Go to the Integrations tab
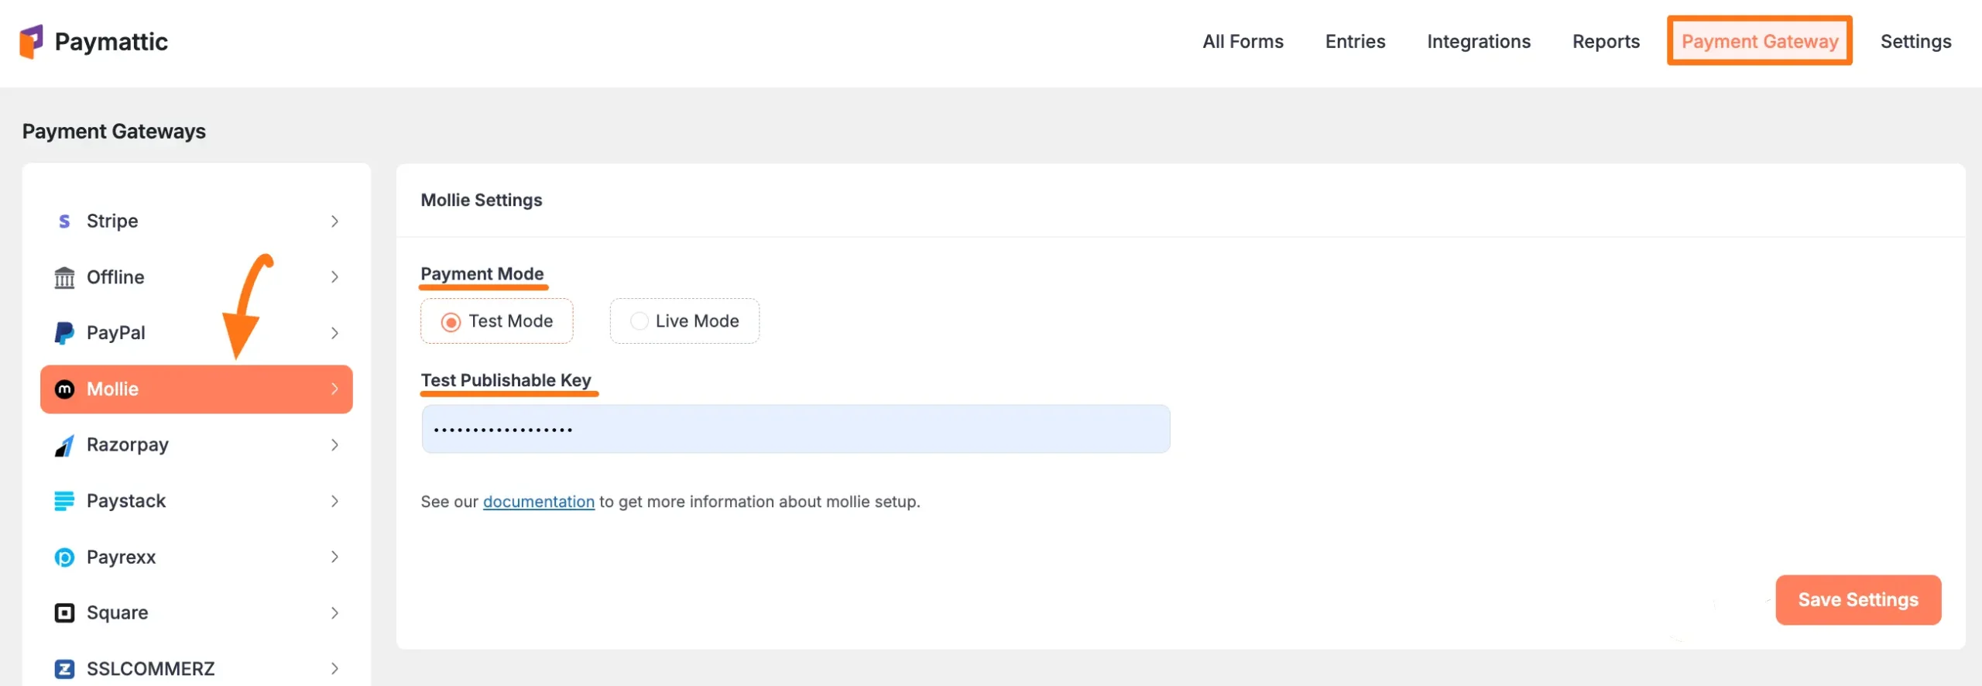Image resolution: width=1982 pixels, height=686 pixels. (x=1479, y=42)
